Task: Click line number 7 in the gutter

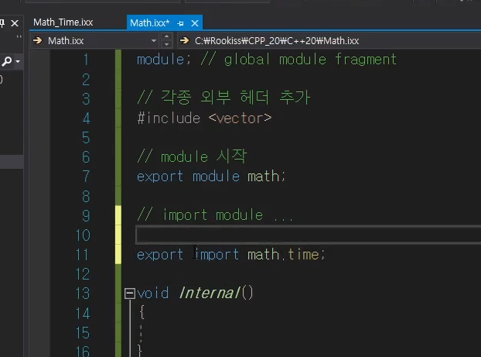Action: 86,177
